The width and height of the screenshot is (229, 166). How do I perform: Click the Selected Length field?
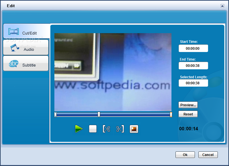[x=194, y=83]
